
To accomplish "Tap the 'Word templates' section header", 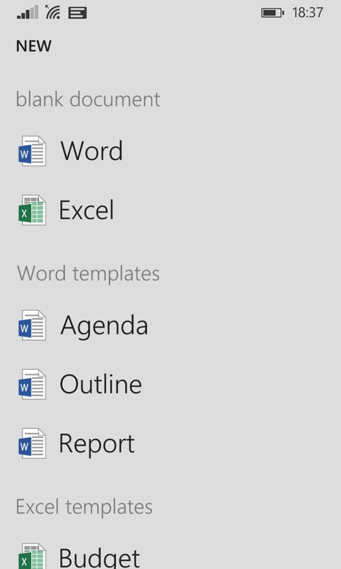I will (88, 273).
